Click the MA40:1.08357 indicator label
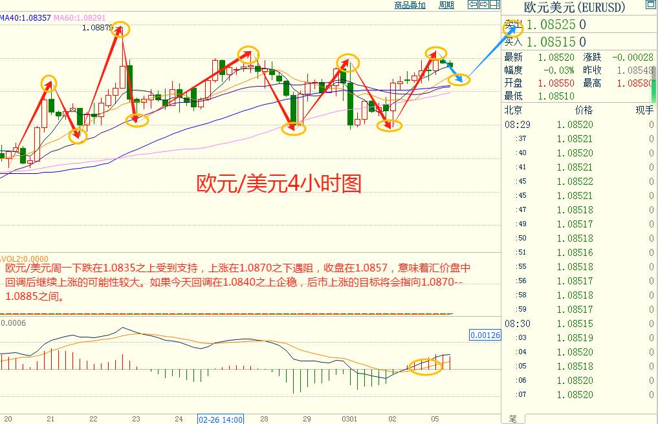This screenshot has width=658, height=424. click(25, 18)
